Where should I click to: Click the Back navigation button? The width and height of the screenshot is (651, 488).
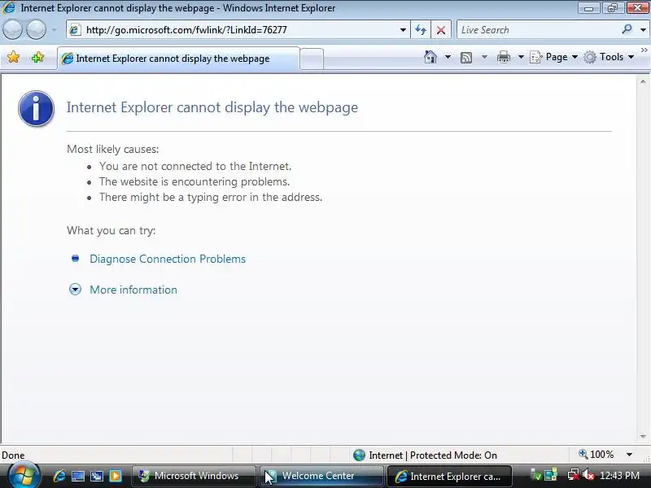pos(12,30)
